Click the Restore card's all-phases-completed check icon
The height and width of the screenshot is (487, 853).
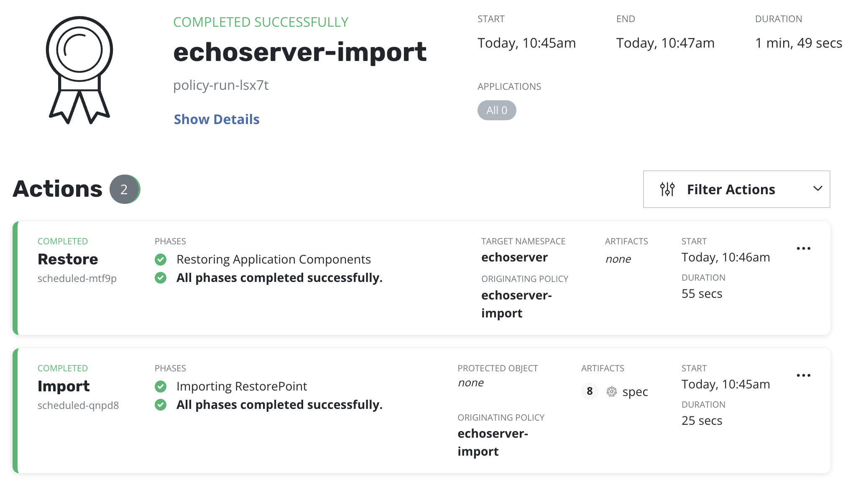pyautogui.click(x=161, y=278)
